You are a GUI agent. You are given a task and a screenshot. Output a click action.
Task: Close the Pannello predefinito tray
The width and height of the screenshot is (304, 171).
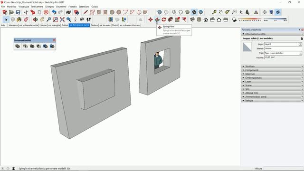pos(302,30)
